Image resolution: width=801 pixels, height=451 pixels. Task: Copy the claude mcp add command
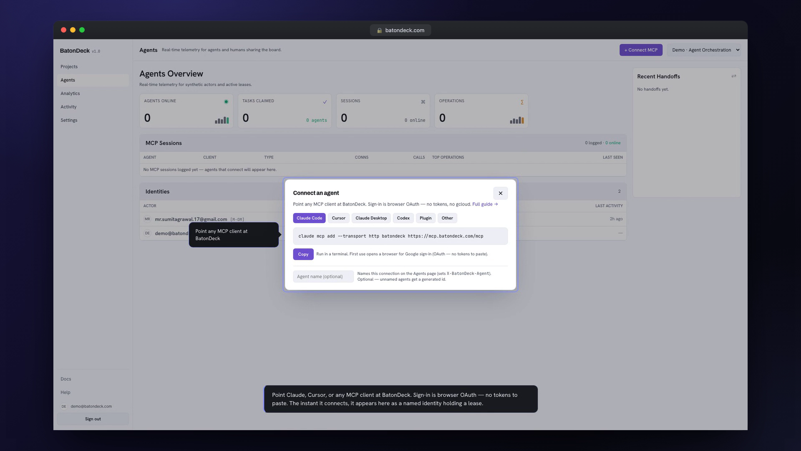point(303,254)
